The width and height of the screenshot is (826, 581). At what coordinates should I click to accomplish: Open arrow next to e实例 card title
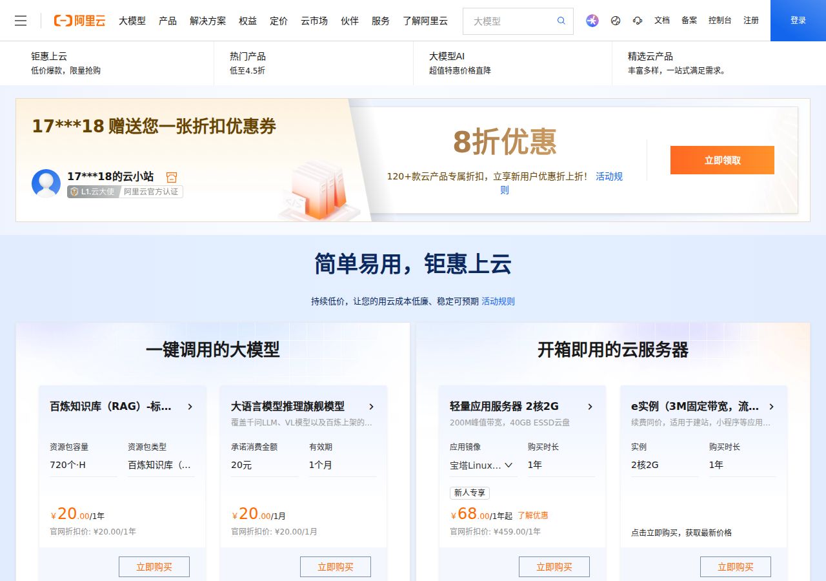pyautogui.click(x=771, y=407)
